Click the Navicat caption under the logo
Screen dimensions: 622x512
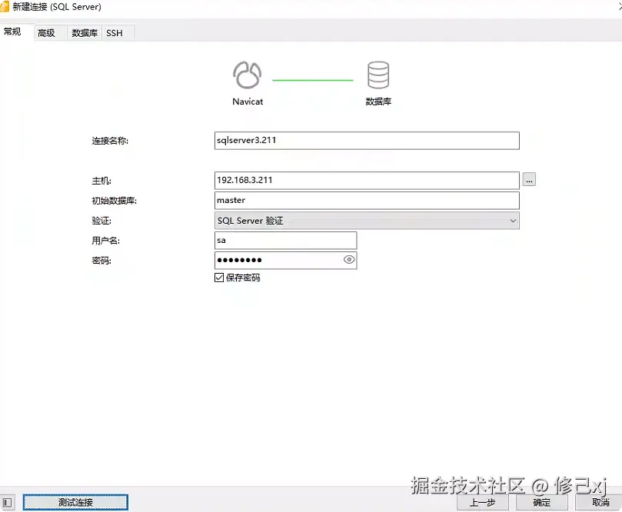click(x=248, y=101)
